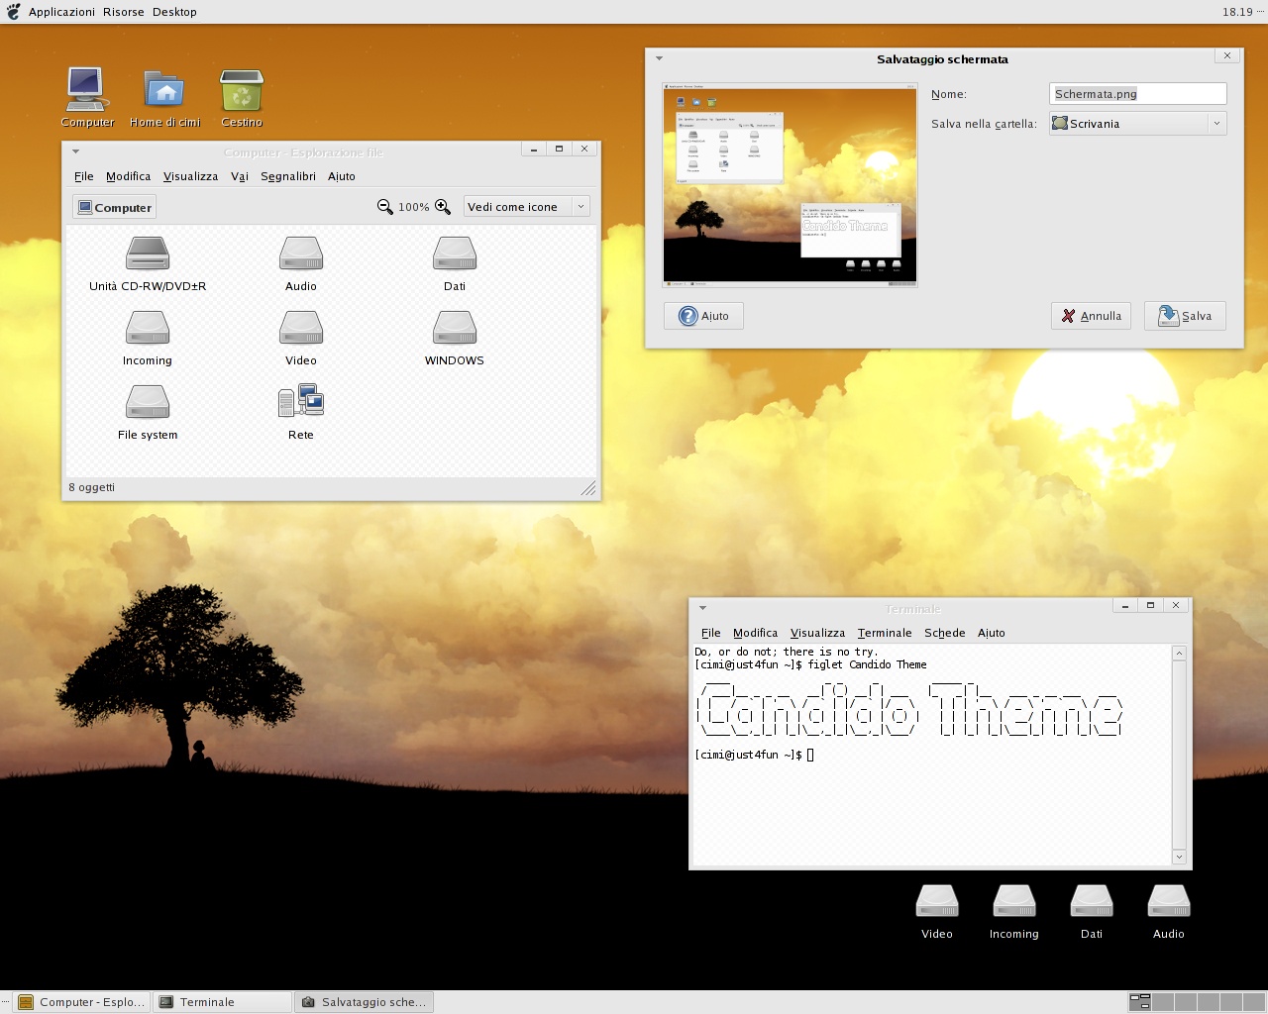Viewport: 1268px width, 1014px height.
Task: Click the terminal prompt line with cursor
Action: (x=754, y=755)
